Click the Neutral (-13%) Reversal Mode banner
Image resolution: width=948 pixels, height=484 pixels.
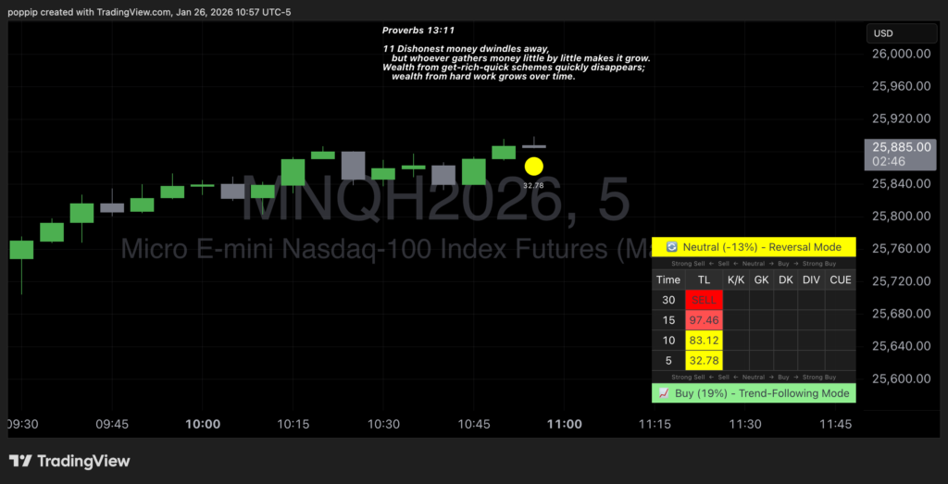[754, 247]
